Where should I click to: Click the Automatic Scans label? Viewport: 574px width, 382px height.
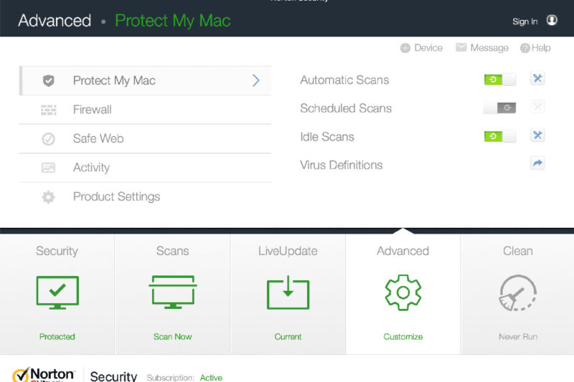[x=344, y=80]
